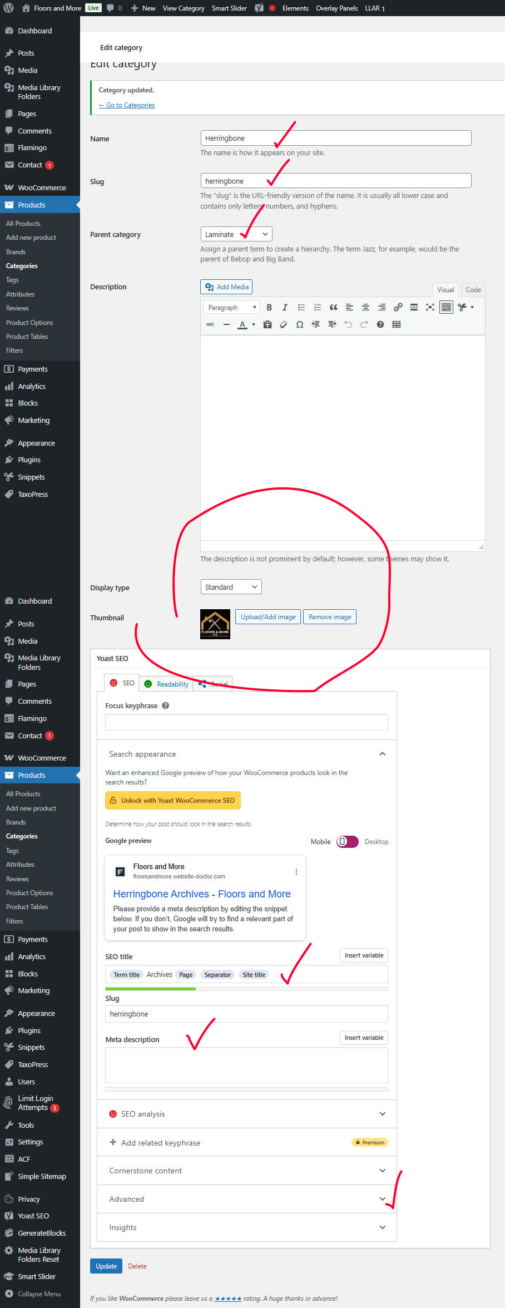Align text right in editor
The width and height of the screenshot is (505, 1308).
pos(382,307)
